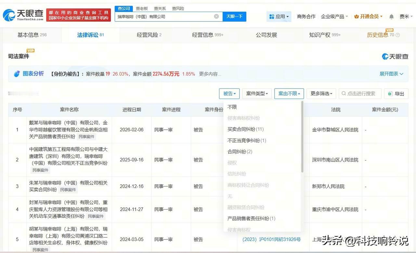
Task: Open the 案件类型 filter dropdown
Action: [257, 94]
